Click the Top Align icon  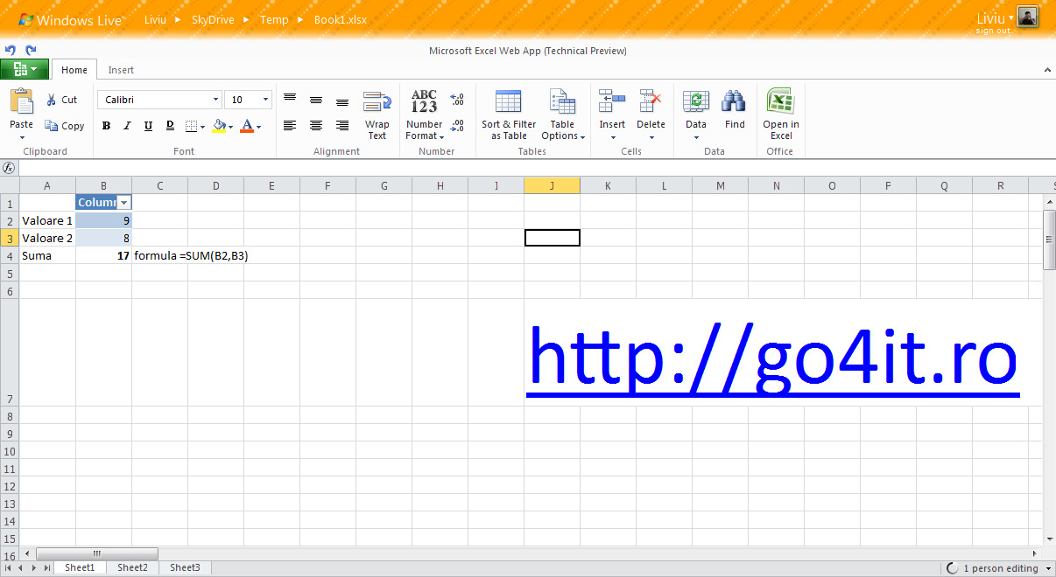tap(290, 100)
